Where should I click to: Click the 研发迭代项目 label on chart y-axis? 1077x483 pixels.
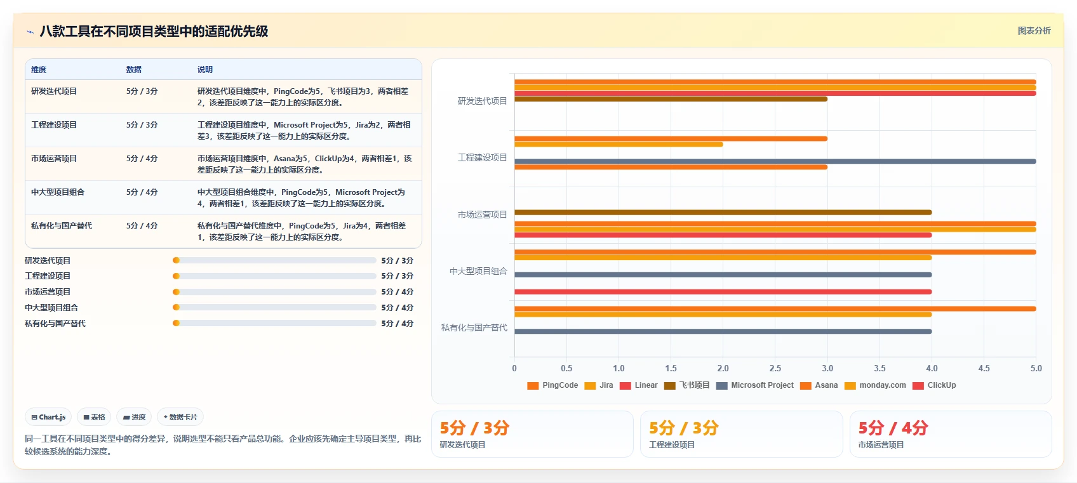click(x=483, y=101)
